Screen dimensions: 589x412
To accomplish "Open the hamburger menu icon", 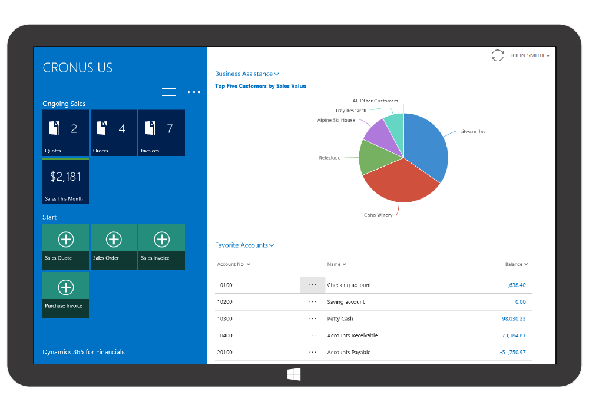I will (168, 92).
